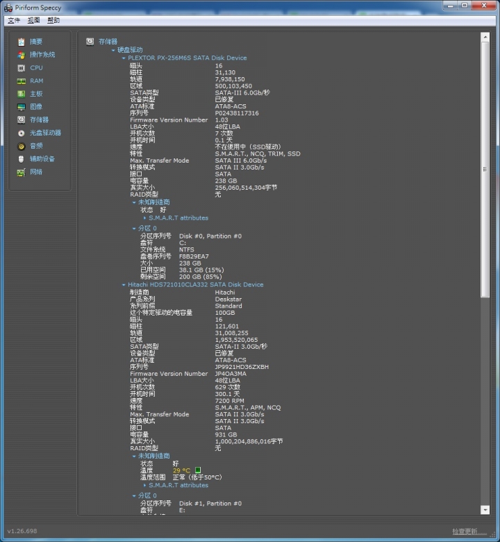Collapse the 硬盘驱动 tree node
This screenshot has width=500, height=542.
[x=113, y=50]
